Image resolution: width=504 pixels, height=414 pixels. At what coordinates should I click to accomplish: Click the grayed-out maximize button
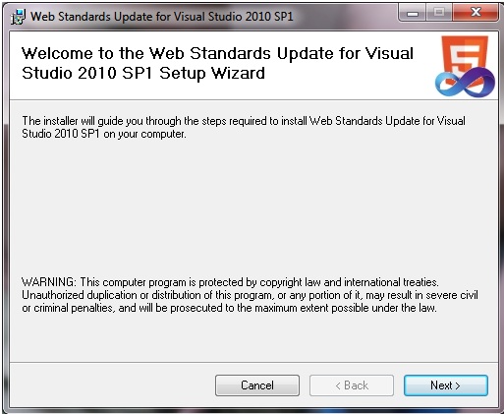[439, 14]
